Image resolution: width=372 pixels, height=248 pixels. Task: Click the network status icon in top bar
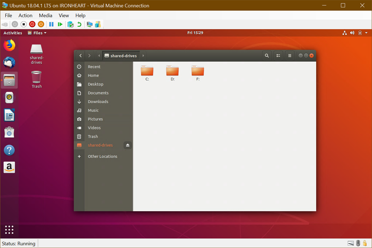click(x=344, y=33)
